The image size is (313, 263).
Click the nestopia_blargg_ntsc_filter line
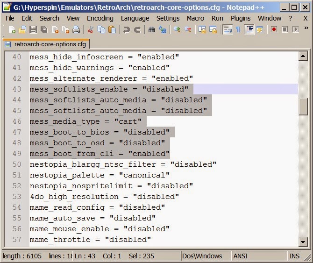click(x=123, y=164)
